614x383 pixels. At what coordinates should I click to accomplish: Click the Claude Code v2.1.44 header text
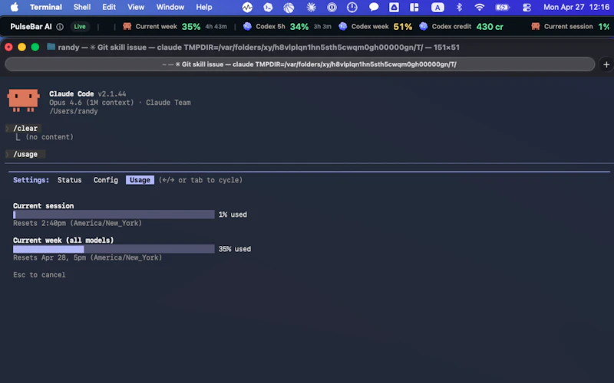click(87, 93)
